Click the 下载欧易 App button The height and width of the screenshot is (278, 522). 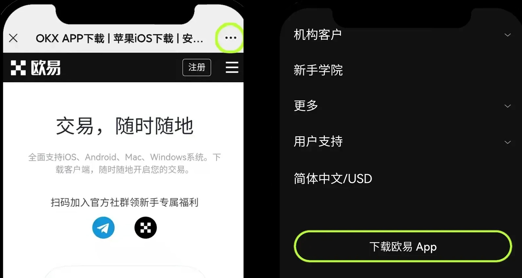point(403,247)
